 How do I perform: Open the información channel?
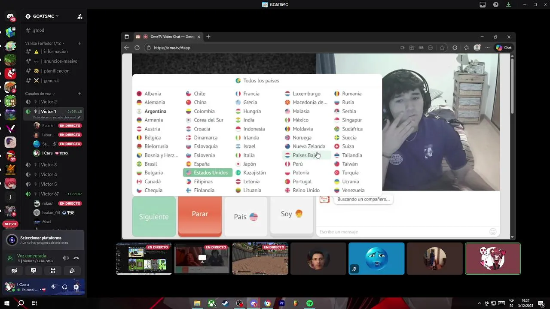pyautogui.click(x=54, y=51)
